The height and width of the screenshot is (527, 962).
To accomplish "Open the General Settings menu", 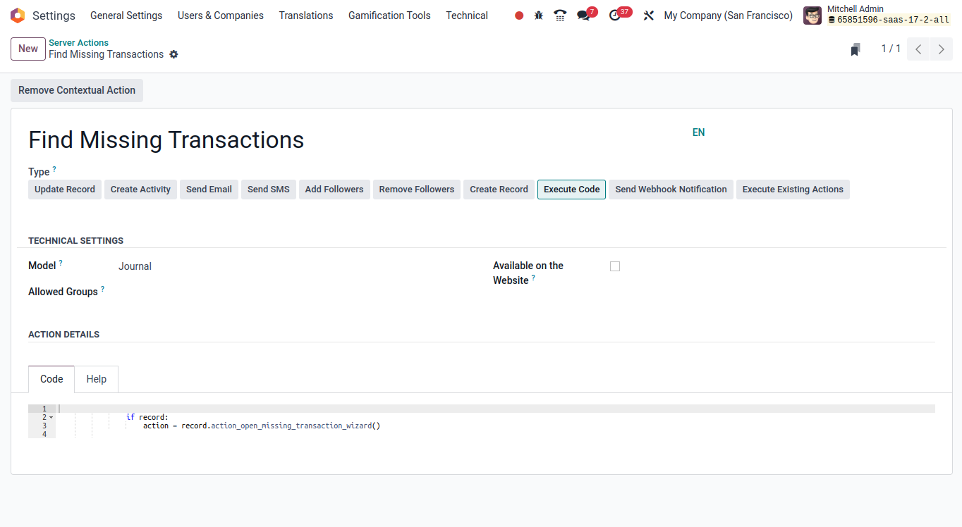I will tap(126, 15).
